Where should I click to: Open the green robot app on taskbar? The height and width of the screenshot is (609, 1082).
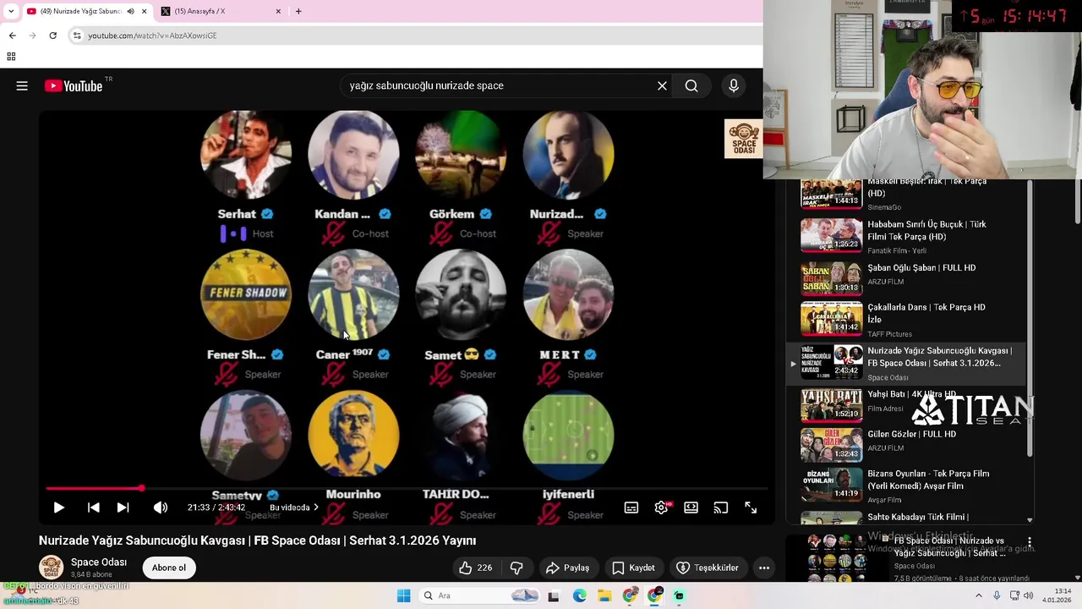[x=679, y=595]
